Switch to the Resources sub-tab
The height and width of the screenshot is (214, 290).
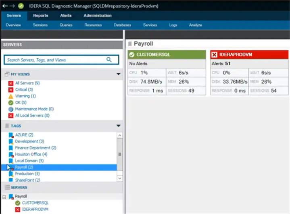(x=93, y=25)
